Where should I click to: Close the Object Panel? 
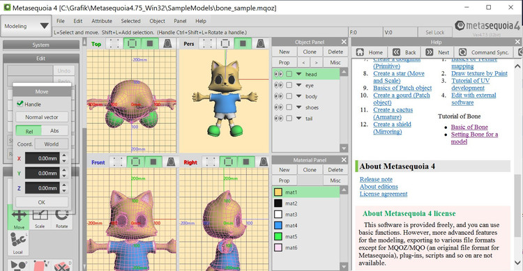click(344, 42)
